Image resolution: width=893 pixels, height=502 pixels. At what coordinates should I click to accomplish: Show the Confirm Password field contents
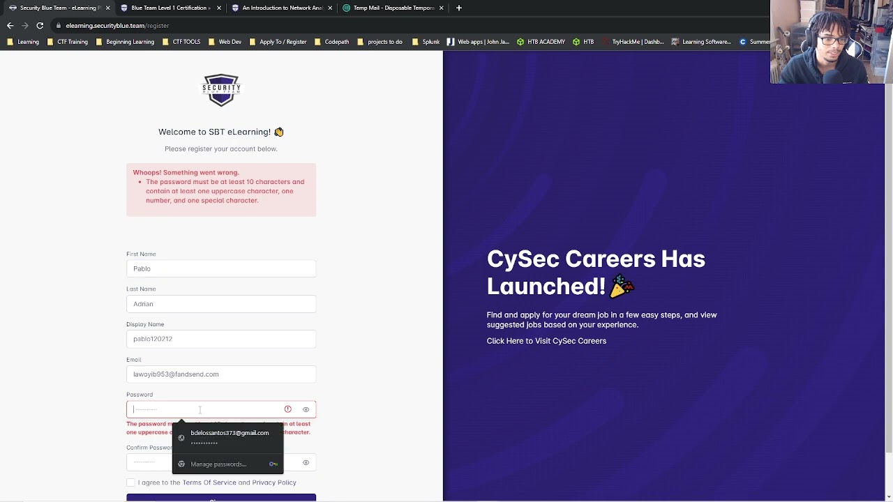tap(306, 462)
